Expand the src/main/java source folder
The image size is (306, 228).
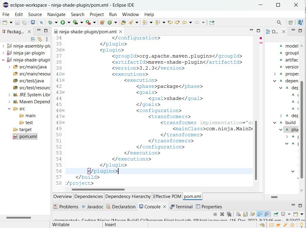9,67
